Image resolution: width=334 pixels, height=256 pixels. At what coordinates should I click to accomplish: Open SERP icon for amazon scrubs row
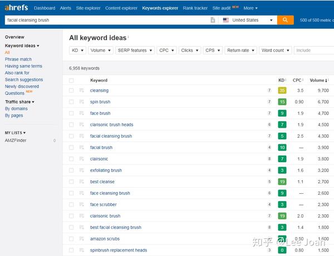82,239
